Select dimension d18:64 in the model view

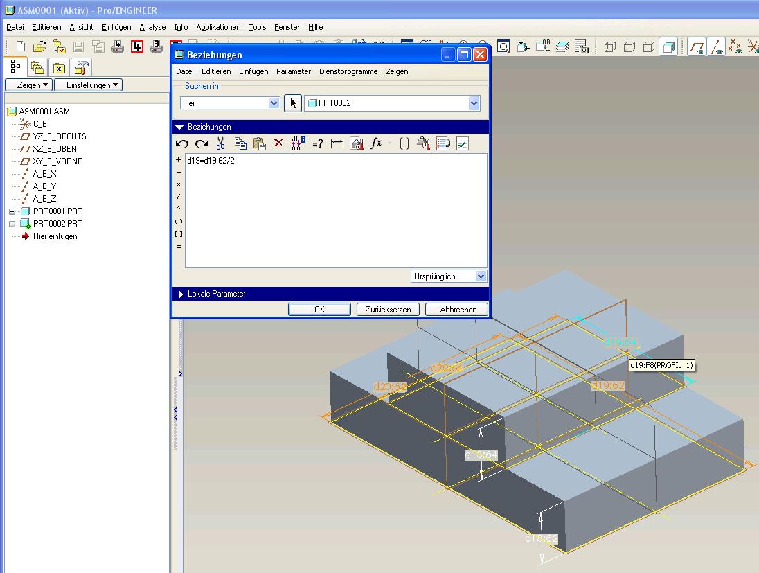tap(481, 455)
